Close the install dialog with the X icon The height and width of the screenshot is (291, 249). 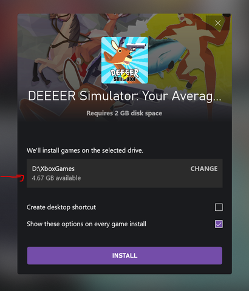218,23
